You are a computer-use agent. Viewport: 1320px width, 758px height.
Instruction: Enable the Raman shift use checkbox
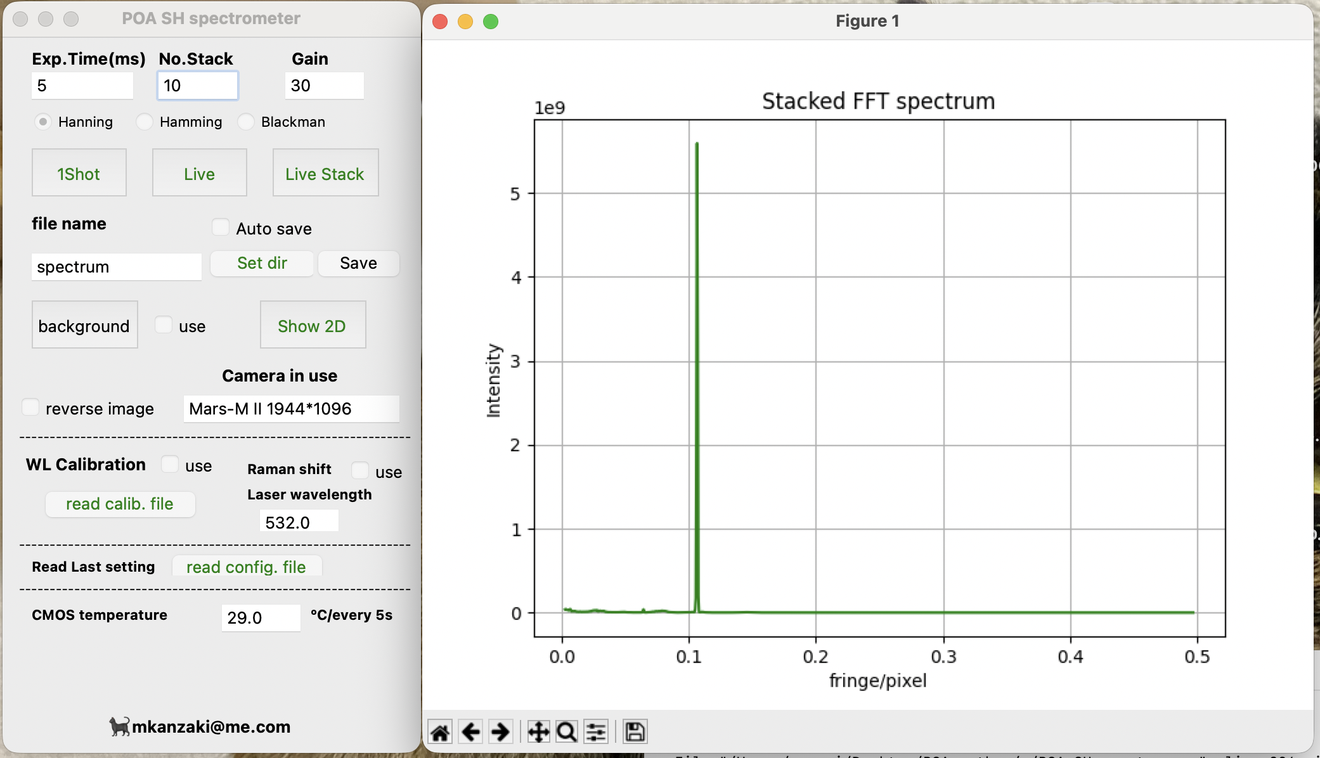360,471
